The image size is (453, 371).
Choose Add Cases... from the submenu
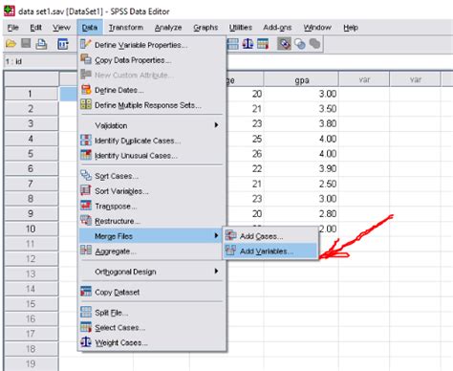[270, 236]
